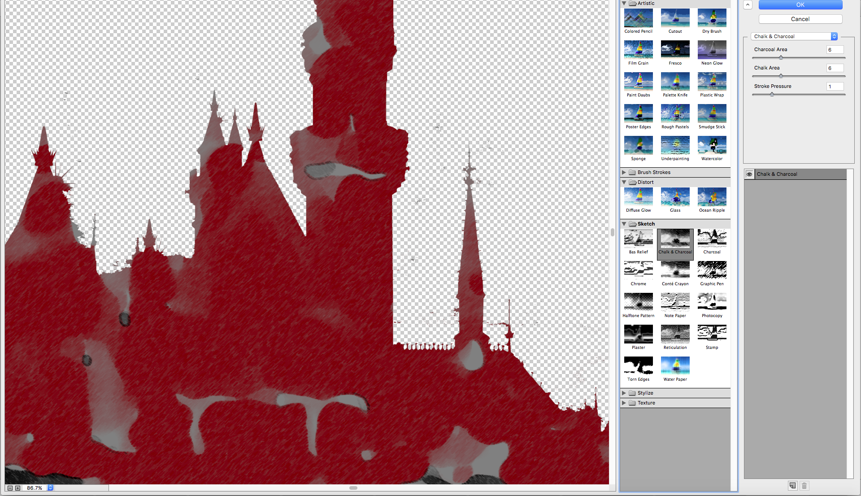This screenshot has width=861, height=496.
Task: Delete the selected effect layer
Action: pyautogui.click(x=804, y=486)
